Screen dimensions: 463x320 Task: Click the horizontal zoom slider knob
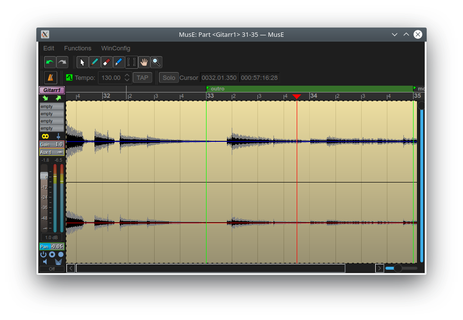[398, 268]
